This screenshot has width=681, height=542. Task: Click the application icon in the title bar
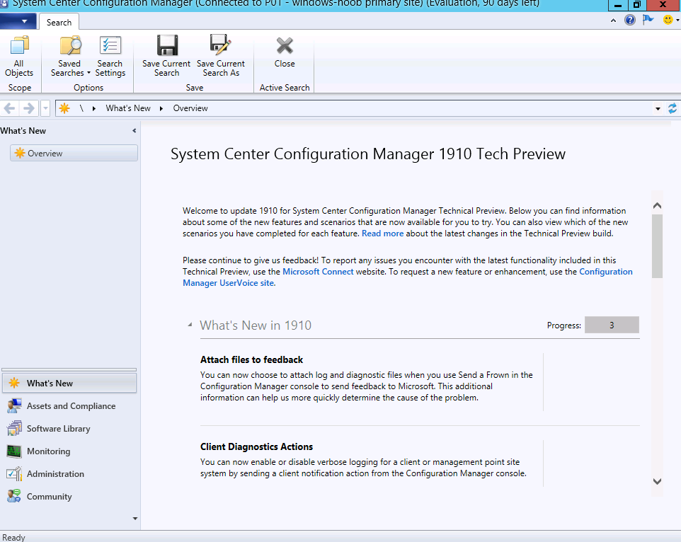(4, 4)
